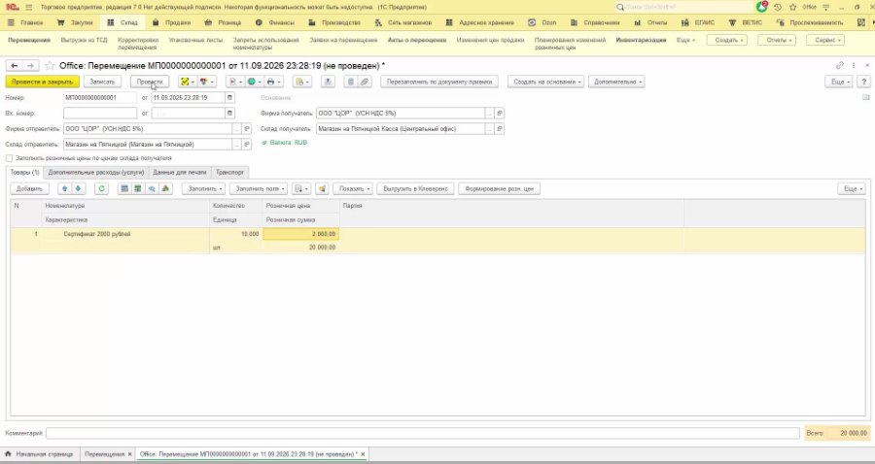The image size is (875, 464).
Task: Add document to favorites with star
Action: coord(50,66)
